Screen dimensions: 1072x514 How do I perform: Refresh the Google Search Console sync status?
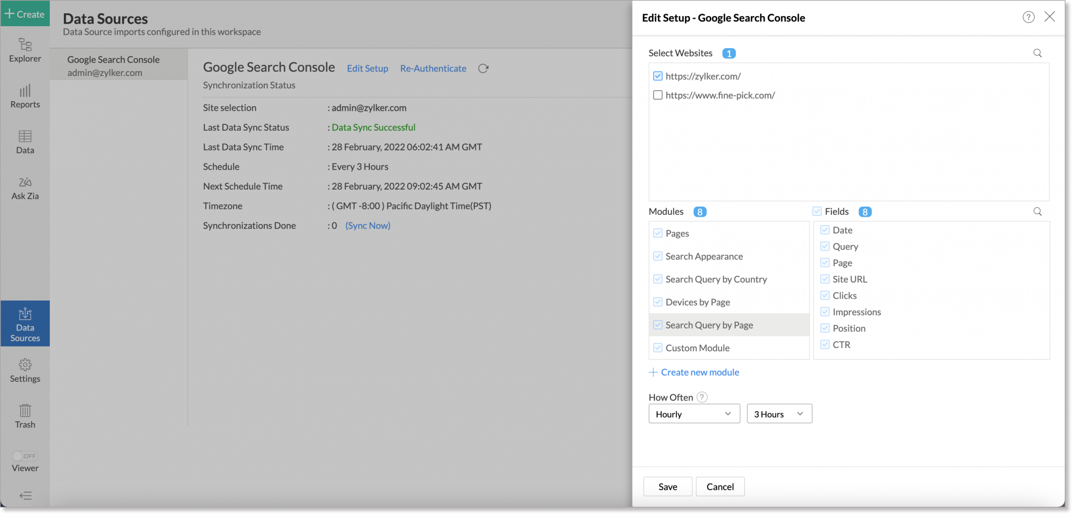[483, 68]
